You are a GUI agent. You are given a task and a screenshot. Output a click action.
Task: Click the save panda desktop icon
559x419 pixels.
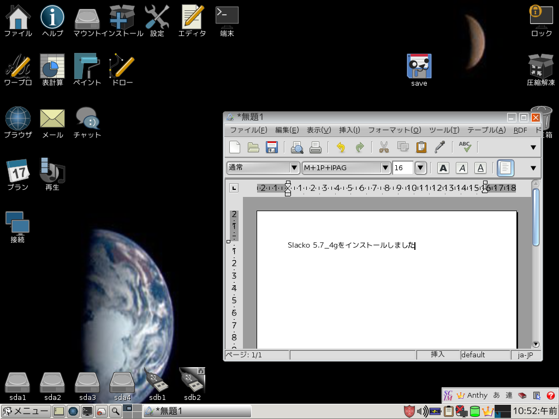pos(419,70)
